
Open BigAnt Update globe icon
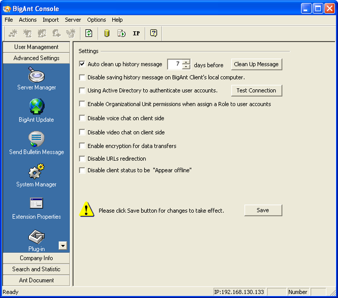[x=37, y=107]
